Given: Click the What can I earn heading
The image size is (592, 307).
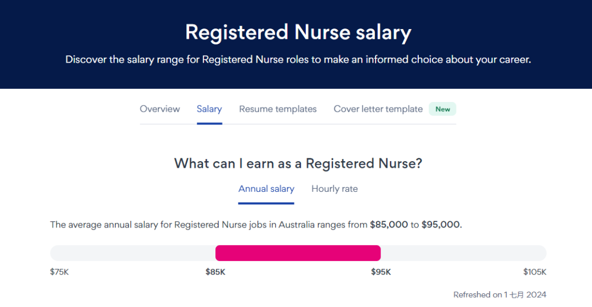Looking at the screenshot, I should click(x=298, y=163).
